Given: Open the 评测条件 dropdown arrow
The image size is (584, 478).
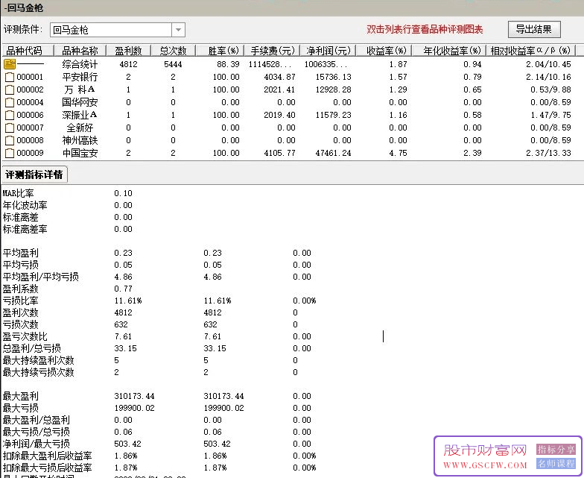Looking at the screenshot, I should point(178,30).
